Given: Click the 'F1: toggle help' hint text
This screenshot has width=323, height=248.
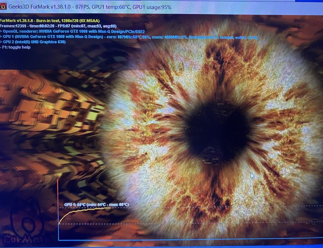Looking at the screenshot, I should point(16,48).
